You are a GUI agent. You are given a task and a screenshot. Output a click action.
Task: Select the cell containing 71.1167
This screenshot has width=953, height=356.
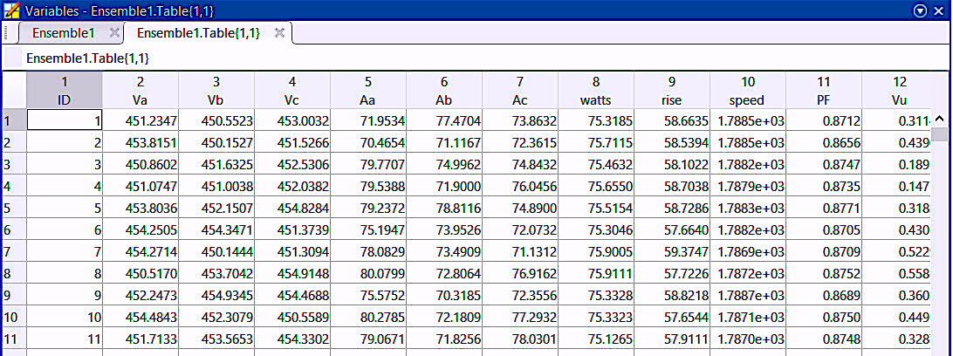(444, 143)
